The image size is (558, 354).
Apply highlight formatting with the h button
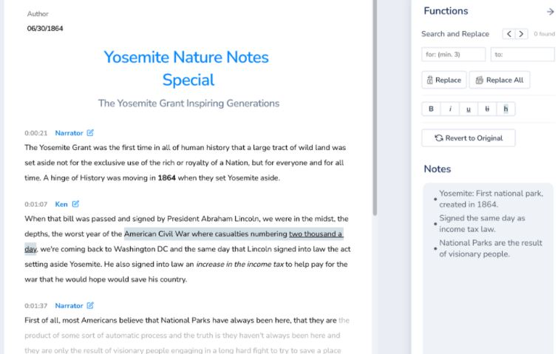point(506,109)
